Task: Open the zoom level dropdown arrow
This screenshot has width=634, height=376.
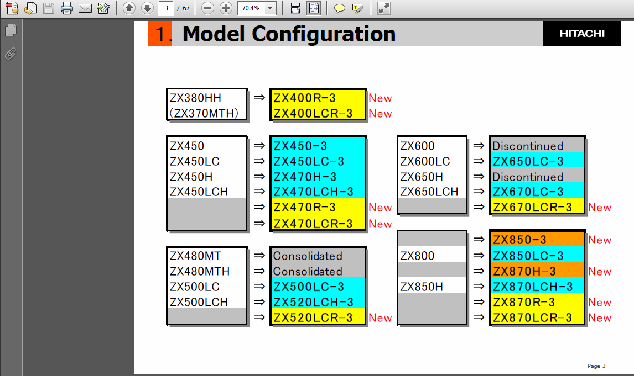Action: coord(270,8)
